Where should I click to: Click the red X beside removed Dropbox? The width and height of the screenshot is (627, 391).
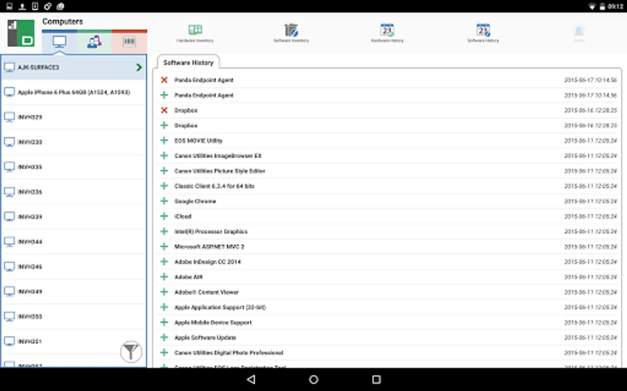164,110
